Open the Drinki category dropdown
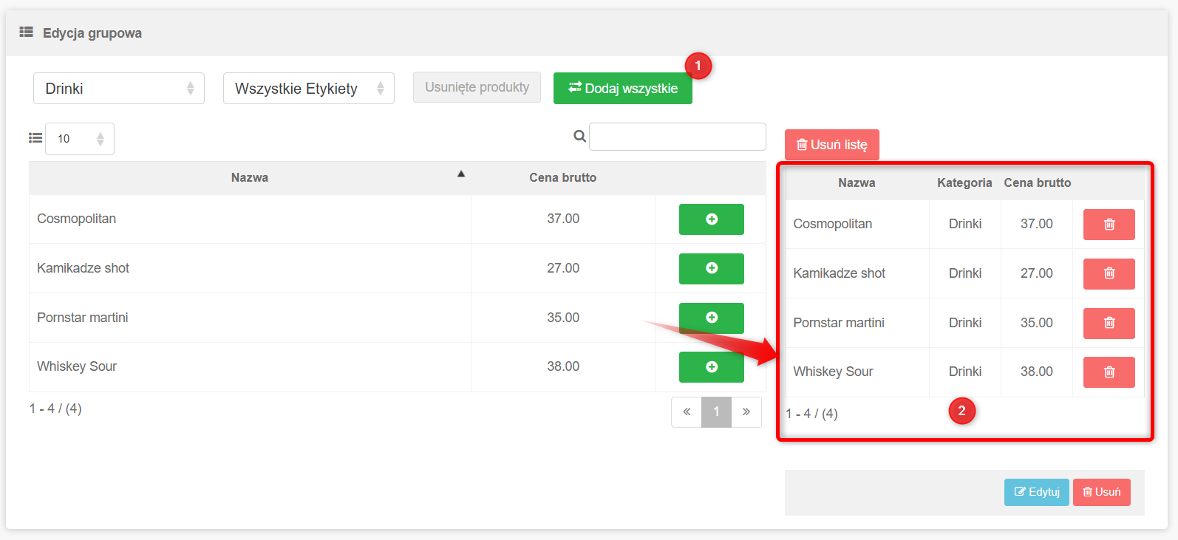 point(118,89)
